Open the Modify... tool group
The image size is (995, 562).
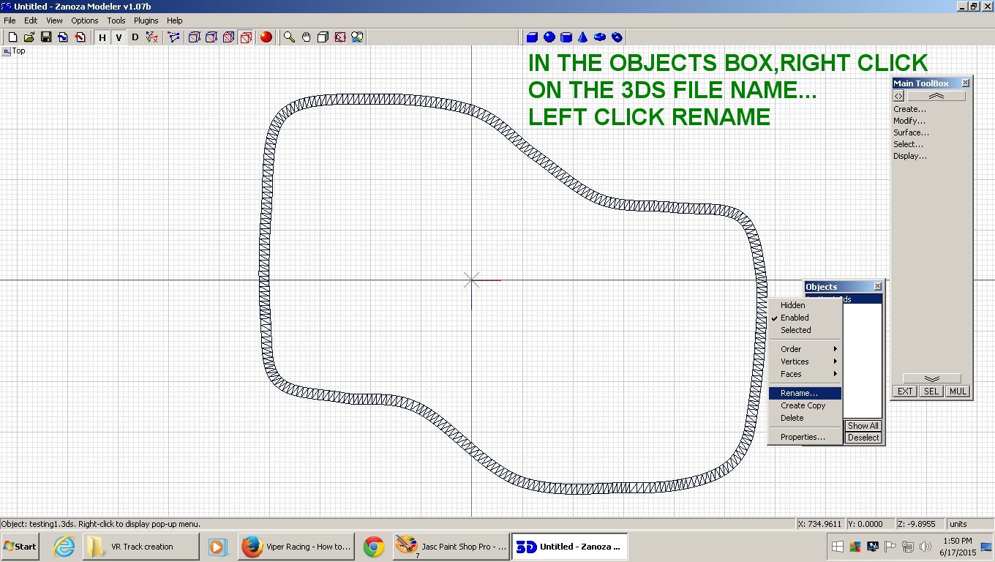(x=909, y=121)
